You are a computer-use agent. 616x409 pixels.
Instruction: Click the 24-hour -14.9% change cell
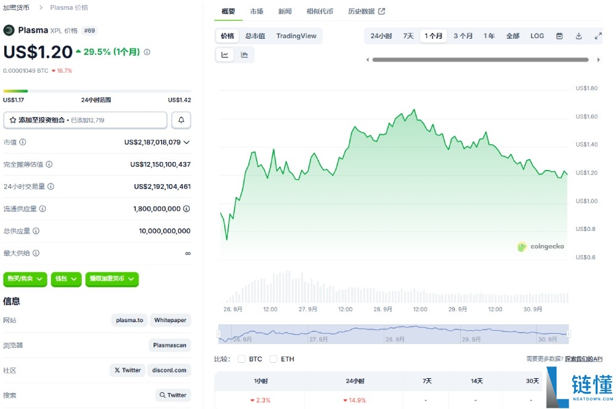coord(354,400)
